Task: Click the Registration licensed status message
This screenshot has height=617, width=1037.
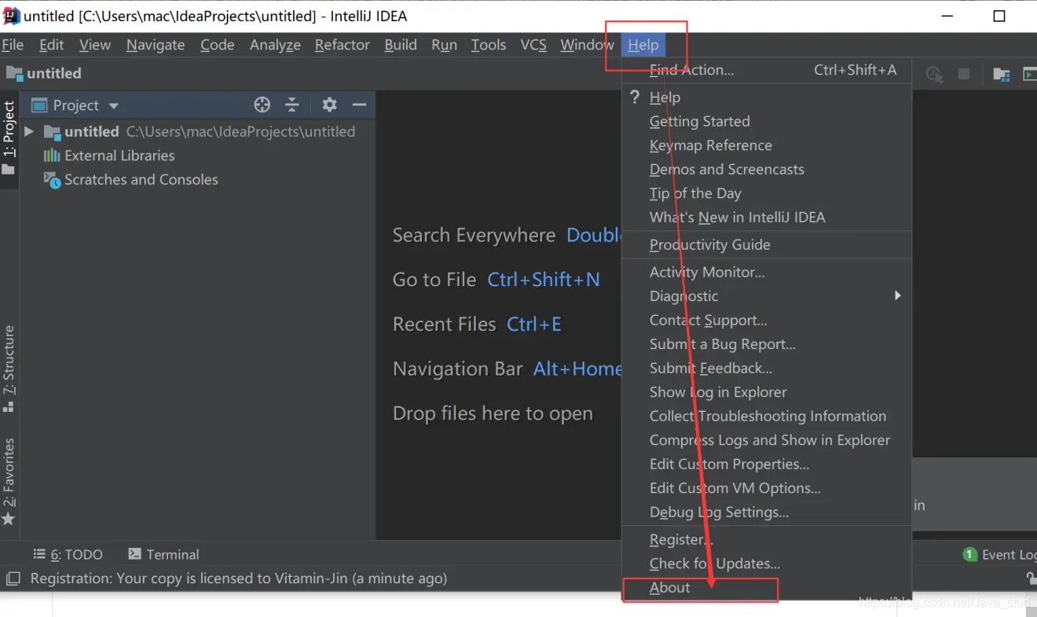Action: pyautogui.click(x=239, y=578)
